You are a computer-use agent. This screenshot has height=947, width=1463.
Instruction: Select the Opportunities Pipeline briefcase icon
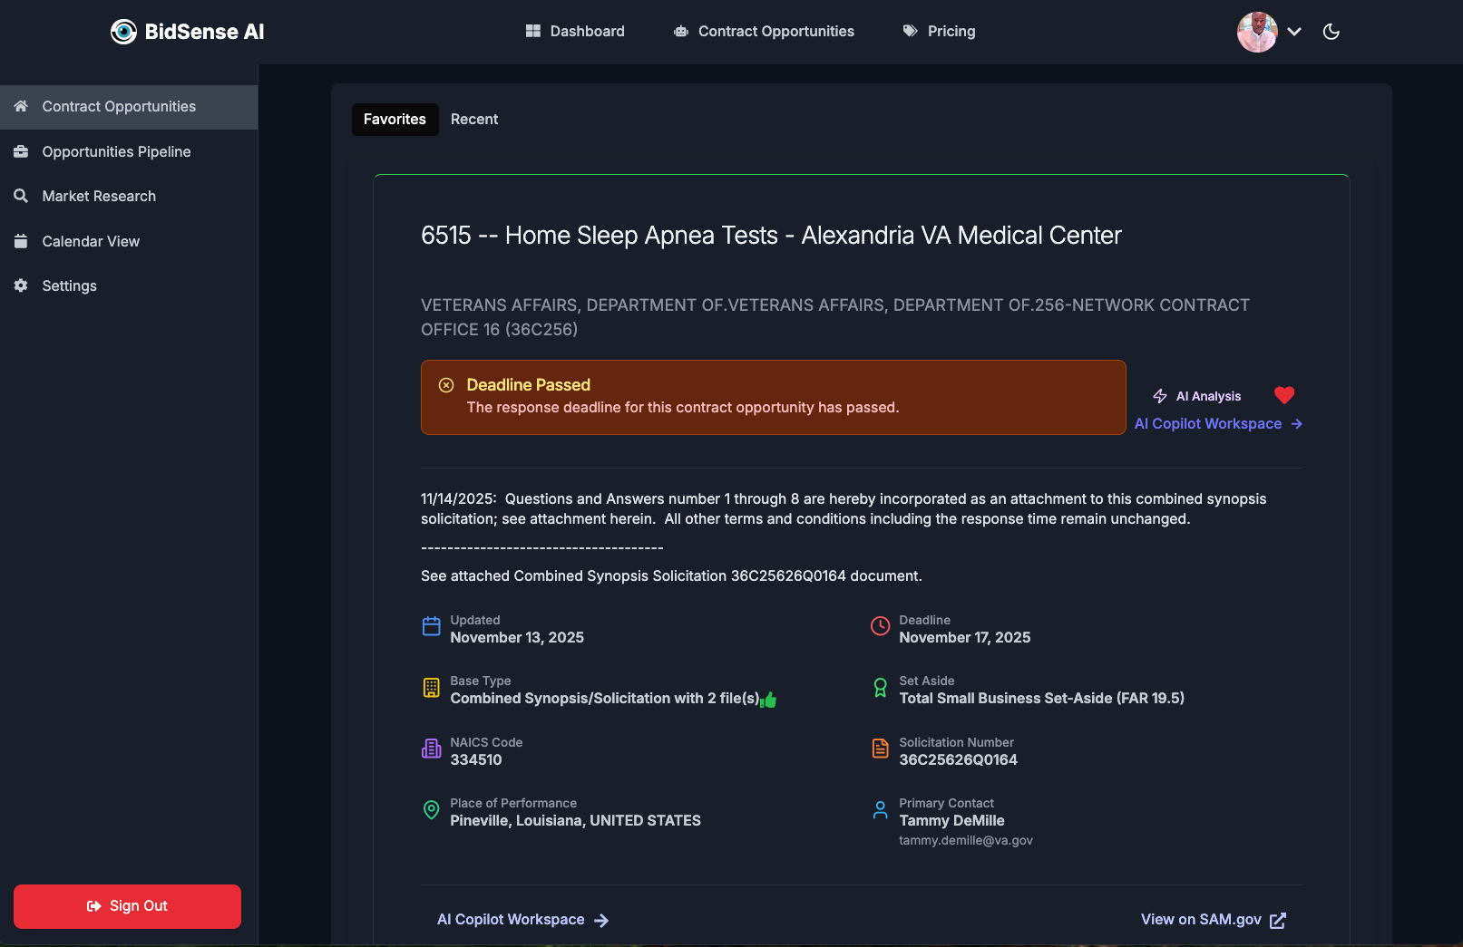click(21, 151)
